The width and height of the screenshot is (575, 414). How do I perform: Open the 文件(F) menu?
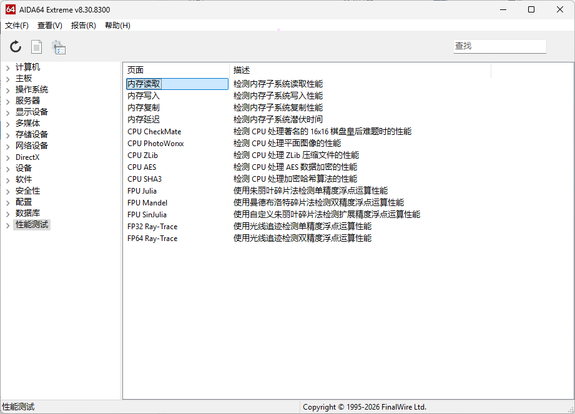pyautogui.click(x=16, y=26)
